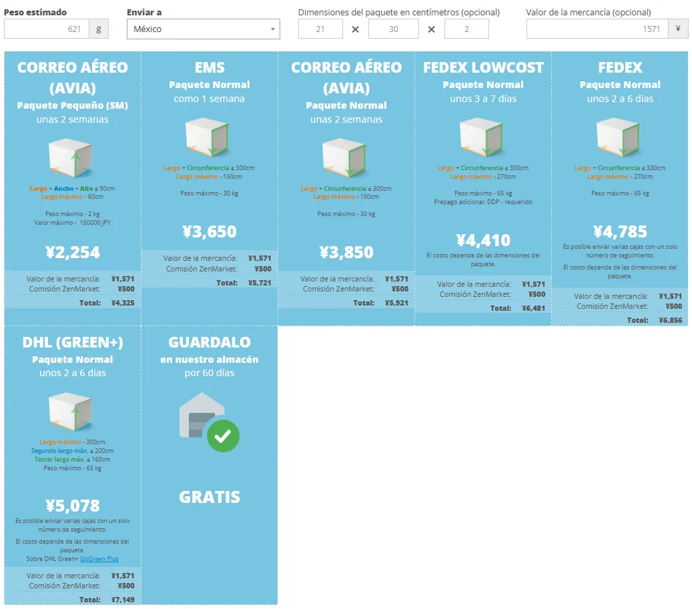This screenshot has width=692, height=609.
Task: Click the Valor de la mercancía field
Action: (x=597, y=29)
